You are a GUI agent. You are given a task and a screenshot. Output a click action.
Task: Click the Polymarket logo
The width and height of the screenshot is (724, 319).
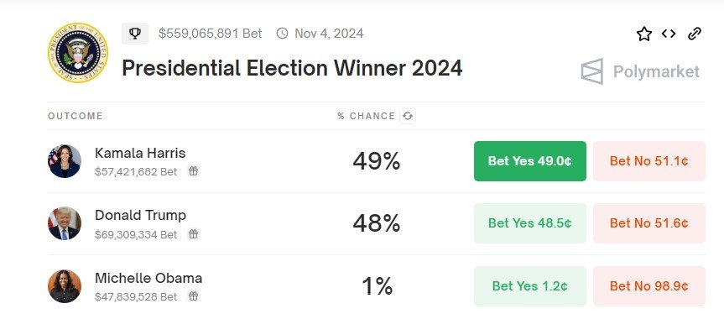tap(640, 71)
